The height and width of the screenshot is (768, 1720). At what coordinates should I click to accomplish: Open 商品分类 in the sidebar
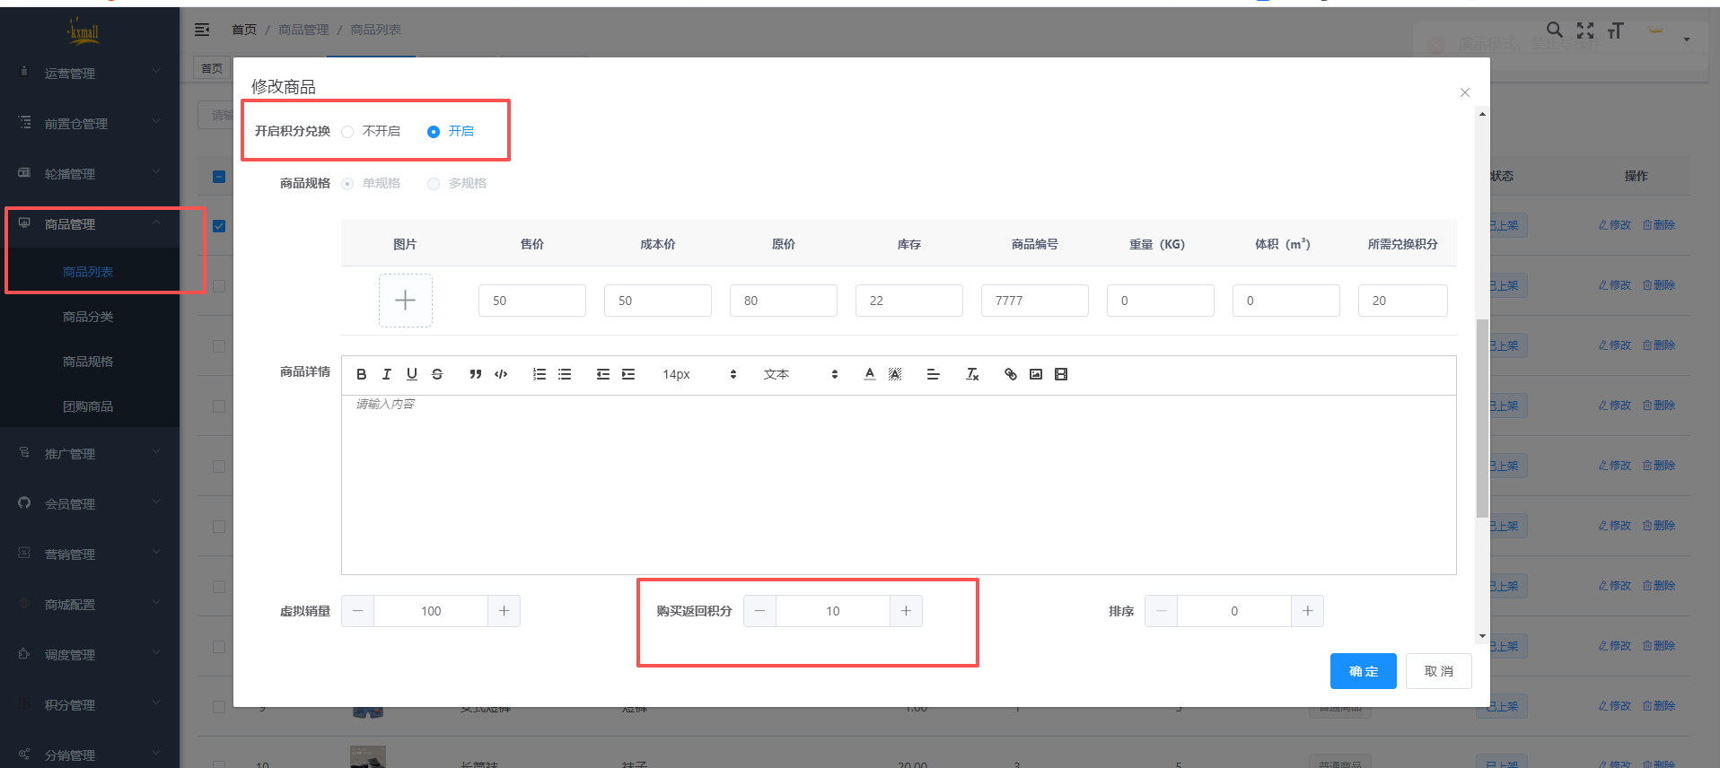pos(88,317)
